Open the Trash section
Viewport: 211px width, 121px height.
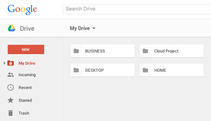pyautogui.click(x=24, y=113)
